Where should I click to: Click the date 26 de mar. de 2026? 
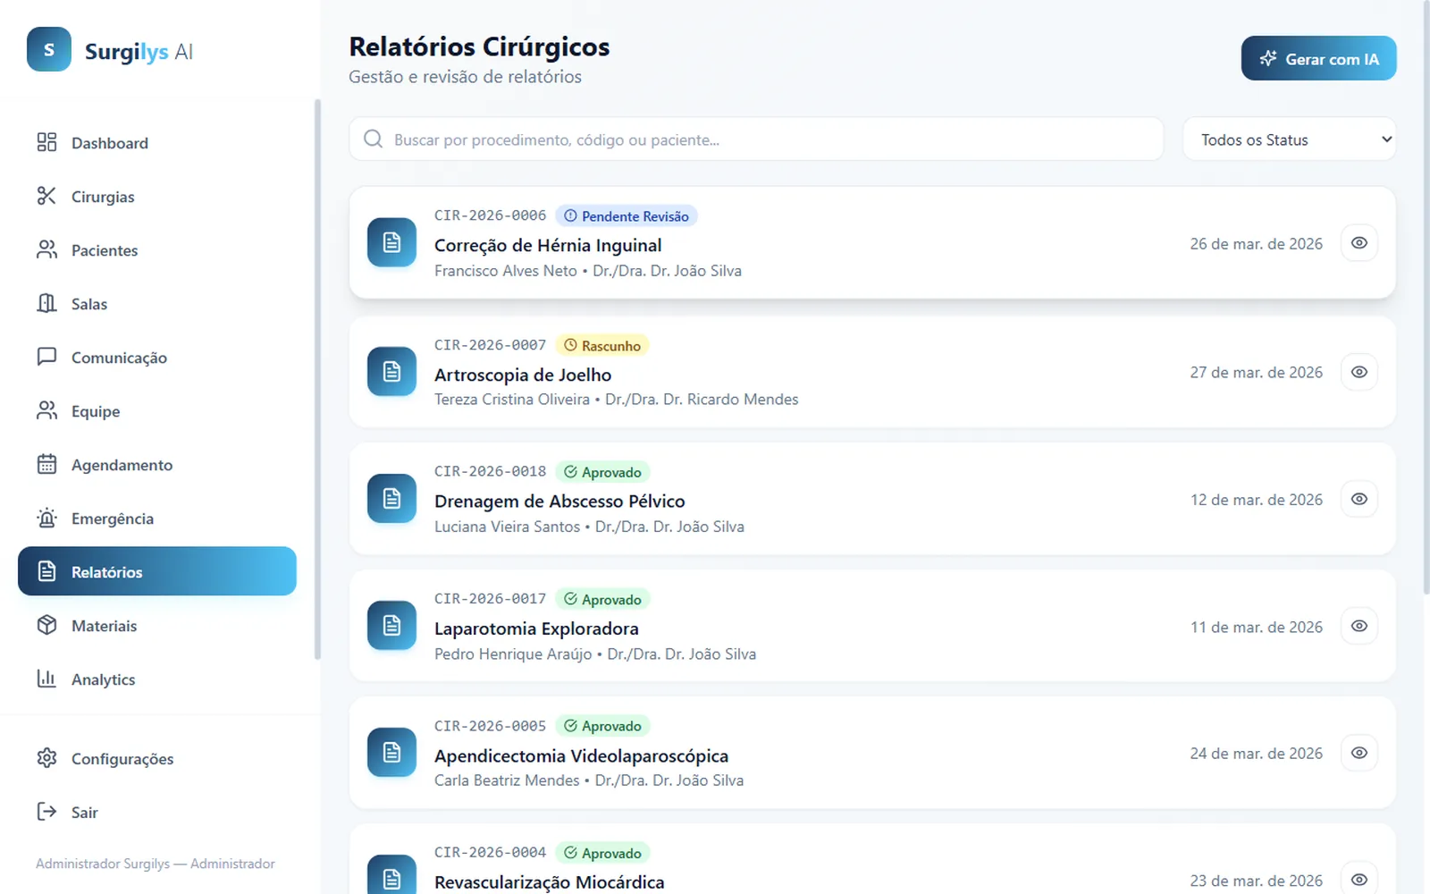click(1256, 244)
